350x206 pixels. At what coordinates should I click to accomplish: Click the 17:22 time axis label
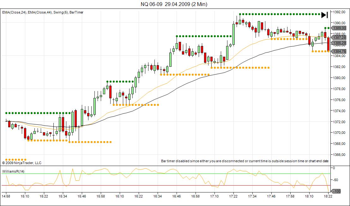pyautogui.click(x=233, y=196)
